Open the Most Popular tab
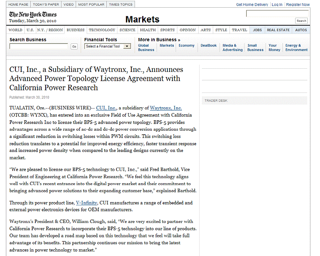320x256 pixels. click(91, 4)
